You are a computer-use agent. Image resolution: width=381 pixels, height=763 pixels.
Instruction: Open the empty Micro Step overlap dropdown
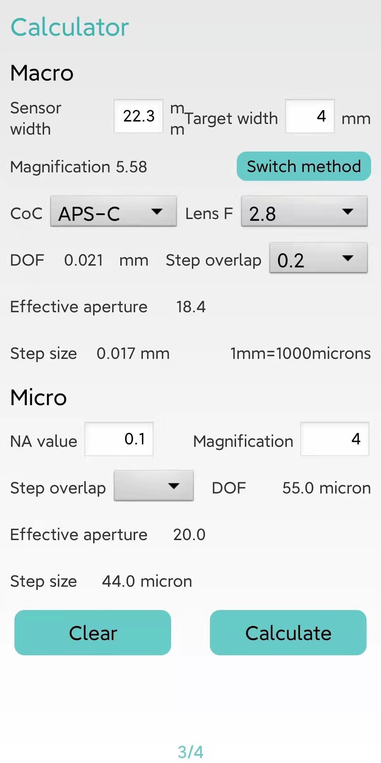pyautogui.click(x=154, y=486)
